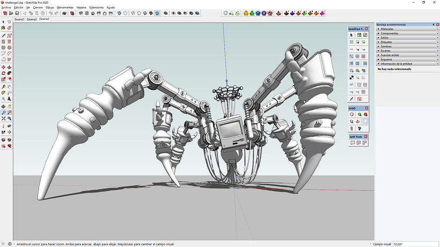
Task: Expand the Materiales panel
Action: 407,29
